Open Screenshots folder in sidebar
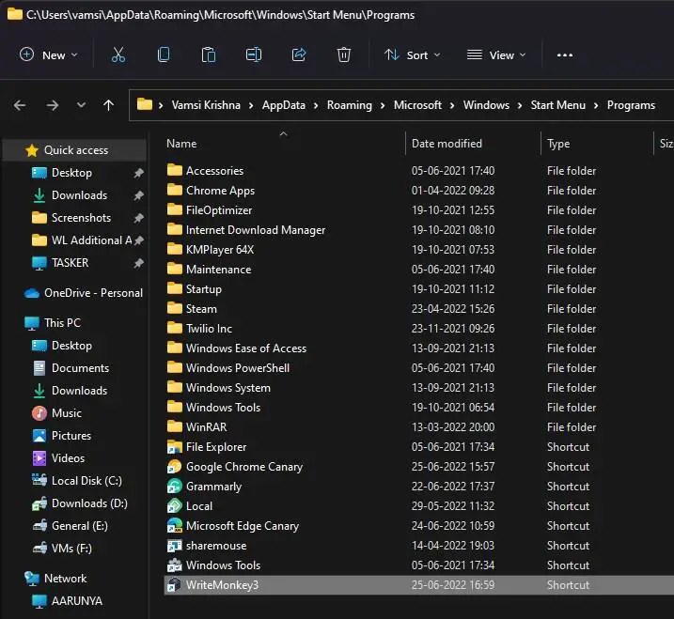Viewport: 674px width, 619px height. click(81, 218)
